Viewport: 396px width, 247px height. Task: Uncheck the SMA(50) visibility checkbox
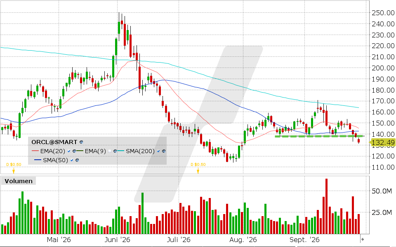pos(72,160)
